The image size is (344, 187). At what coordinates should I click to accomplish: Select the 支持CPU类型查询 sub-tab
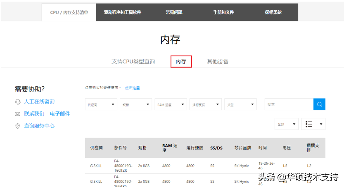coord(133,62)
